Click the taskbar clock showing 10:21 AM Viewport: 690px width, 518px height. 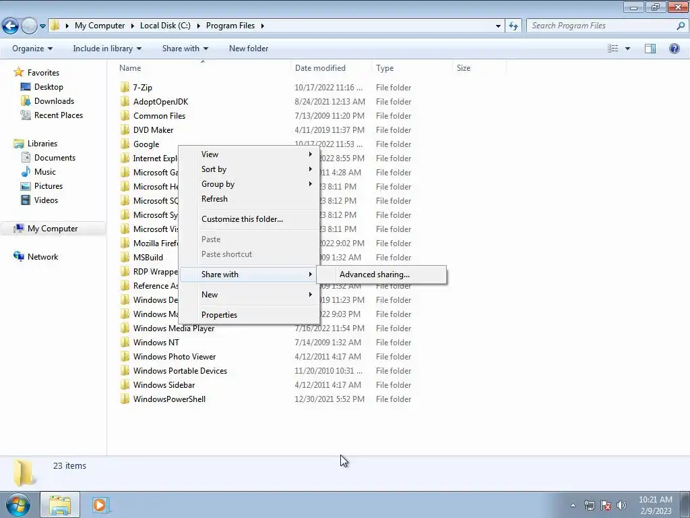coord(655,505)
